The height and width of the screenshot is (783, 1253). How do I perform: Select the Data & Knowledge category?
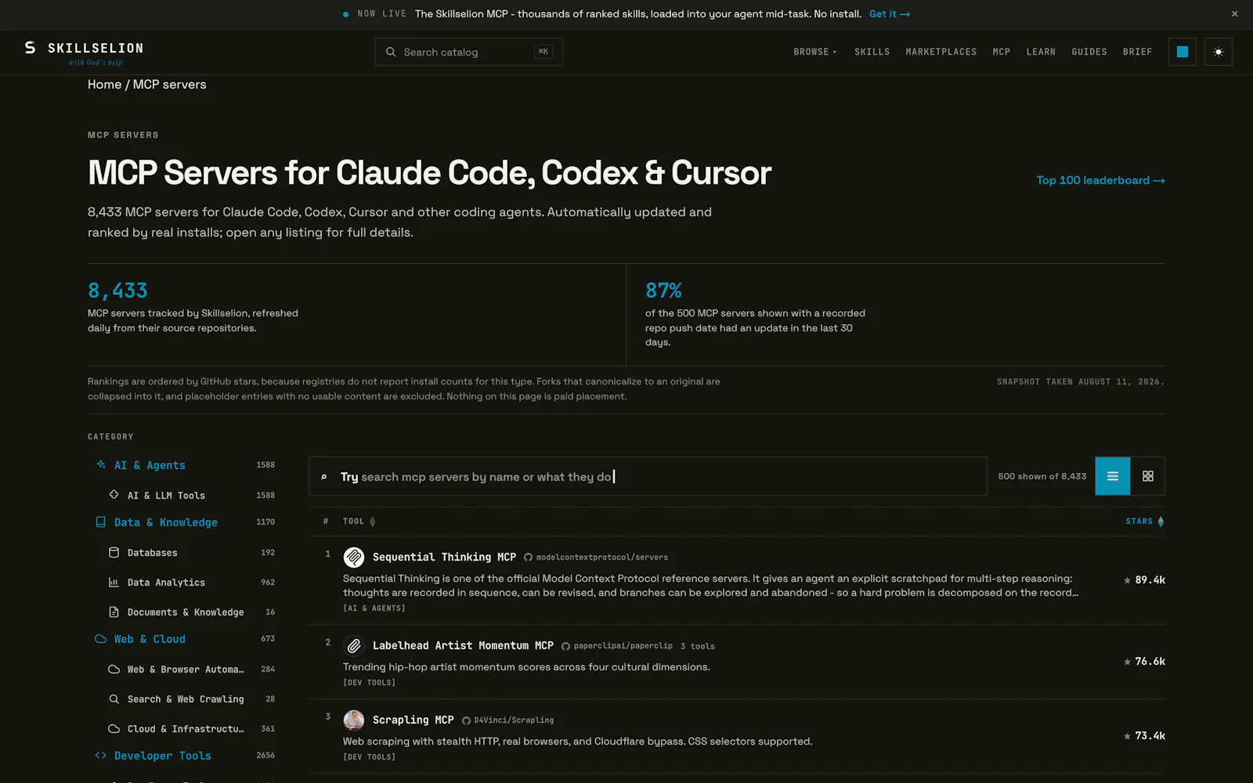coord(166,522)
